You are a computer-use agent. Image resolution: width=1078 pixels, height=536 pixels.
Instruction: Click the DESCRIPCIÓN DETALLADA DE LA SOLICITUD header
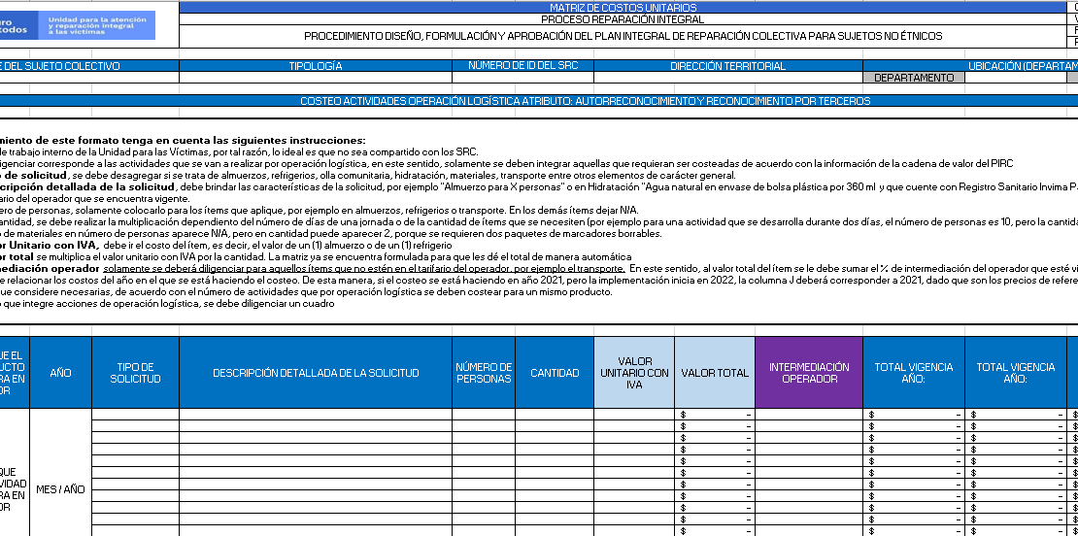coord(316,373)
